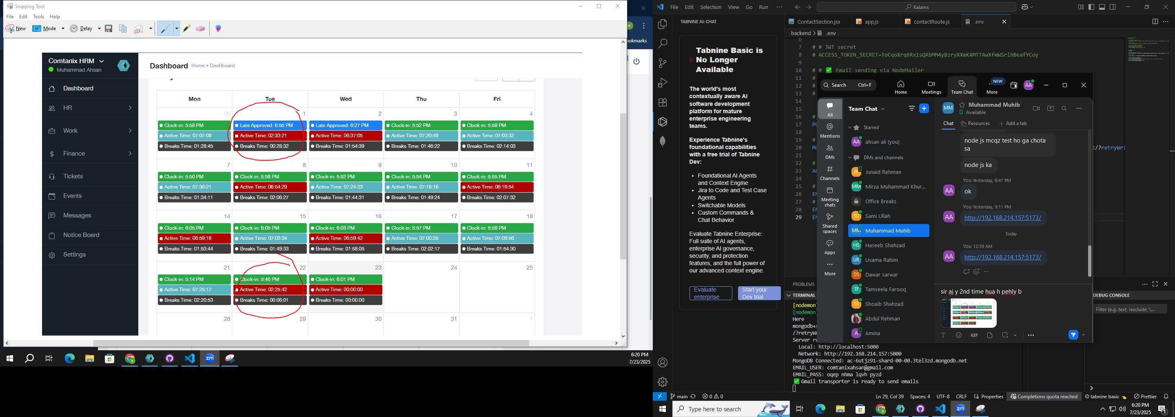Select the Eraser tool in Snipping Tool
This screenshot has height=417, width=1175.
tap(200, 29)
